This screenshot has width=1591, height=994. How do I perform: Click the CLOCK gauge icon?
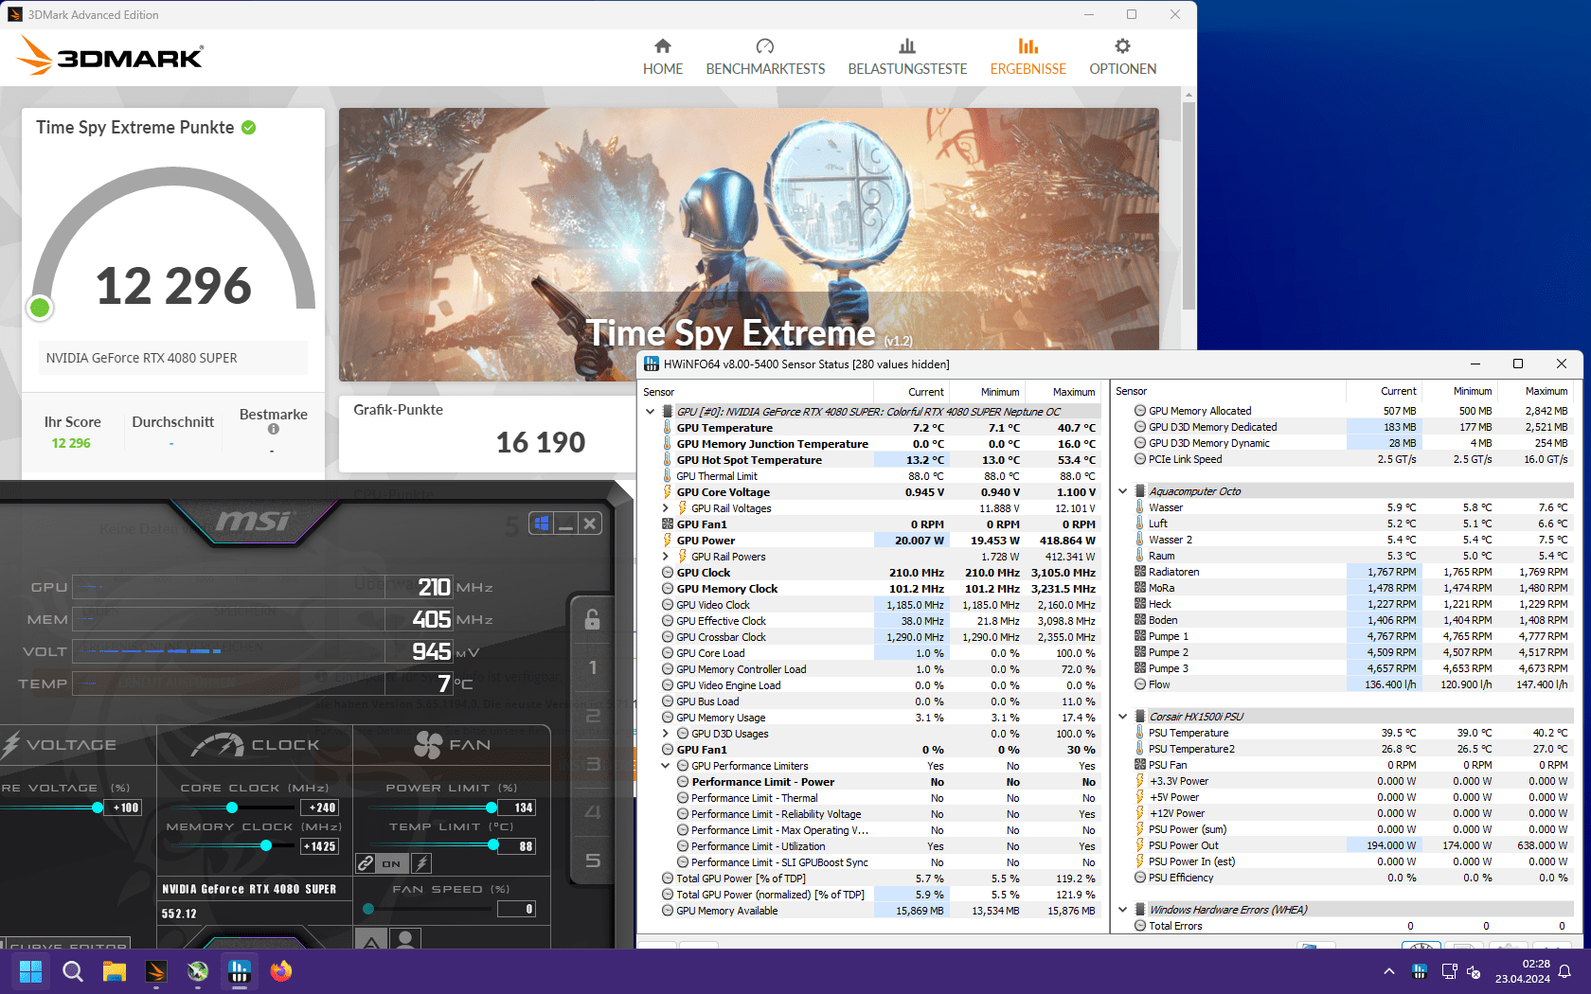click(x=218, y=745)
